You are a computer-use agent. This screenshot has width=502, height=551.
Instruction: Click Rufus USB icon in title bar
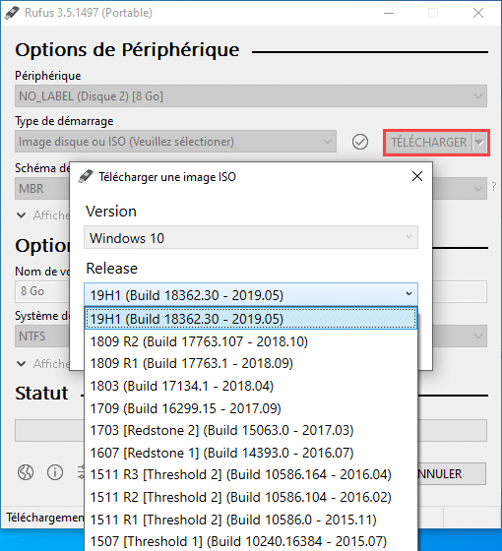[x=12, y=13]
